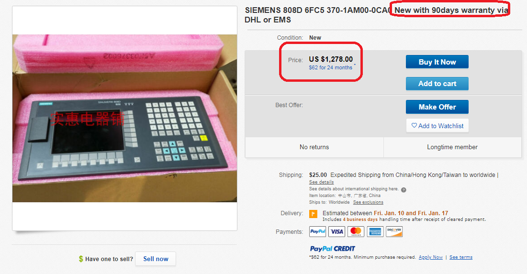The height and width of the screenshot is (274, 527).
Task: Open international shipping help question-mark icon
Action: [x=404, y=189]
